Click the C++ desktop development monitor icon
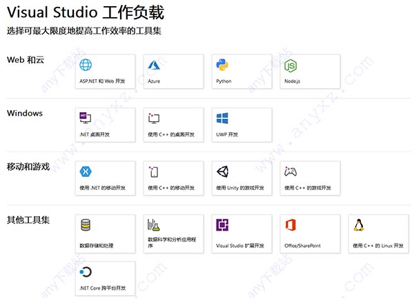This screenshot has width=414, height=298. coord(154,118)
